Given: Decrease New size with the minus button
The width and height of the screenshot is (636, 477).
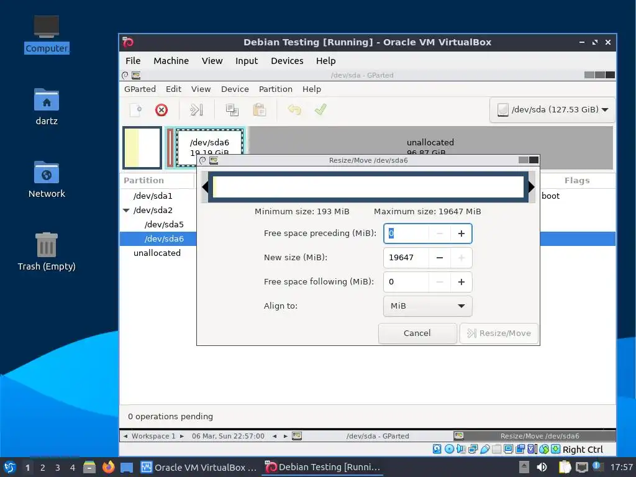Looking at the screenshot, I should [x=440, y=258].
